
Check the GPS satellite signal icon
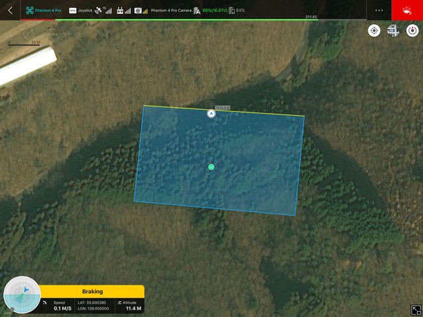pyautogui.click(x=103, y=11)
